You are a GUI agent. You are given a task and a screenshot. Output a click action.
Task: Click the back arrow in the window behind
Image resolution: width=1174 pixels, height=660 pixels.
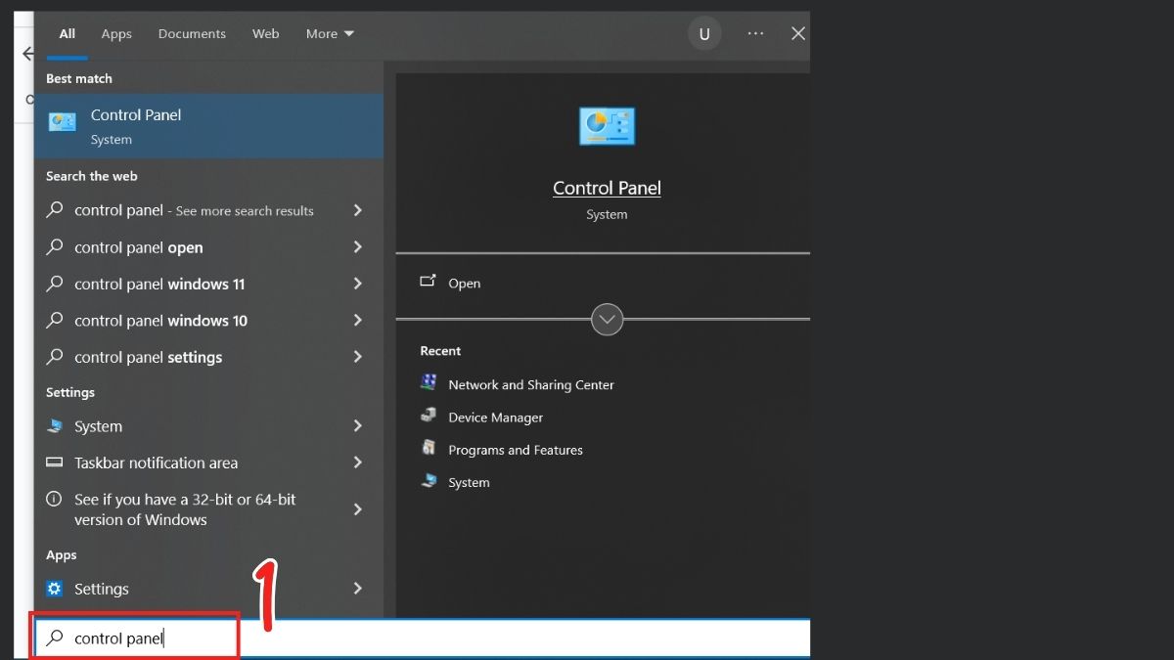(x=27, y=54)
